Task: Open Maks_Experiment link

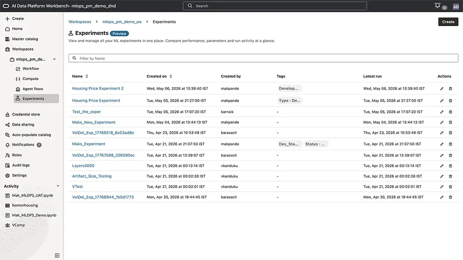Action: click(89, 144)
